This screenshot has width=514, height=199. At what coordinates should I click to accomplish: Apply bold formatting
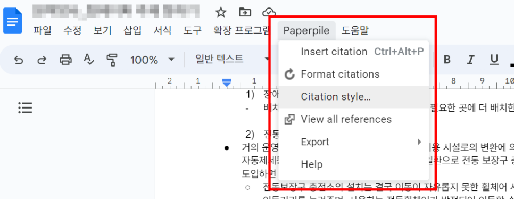[447, 60]
